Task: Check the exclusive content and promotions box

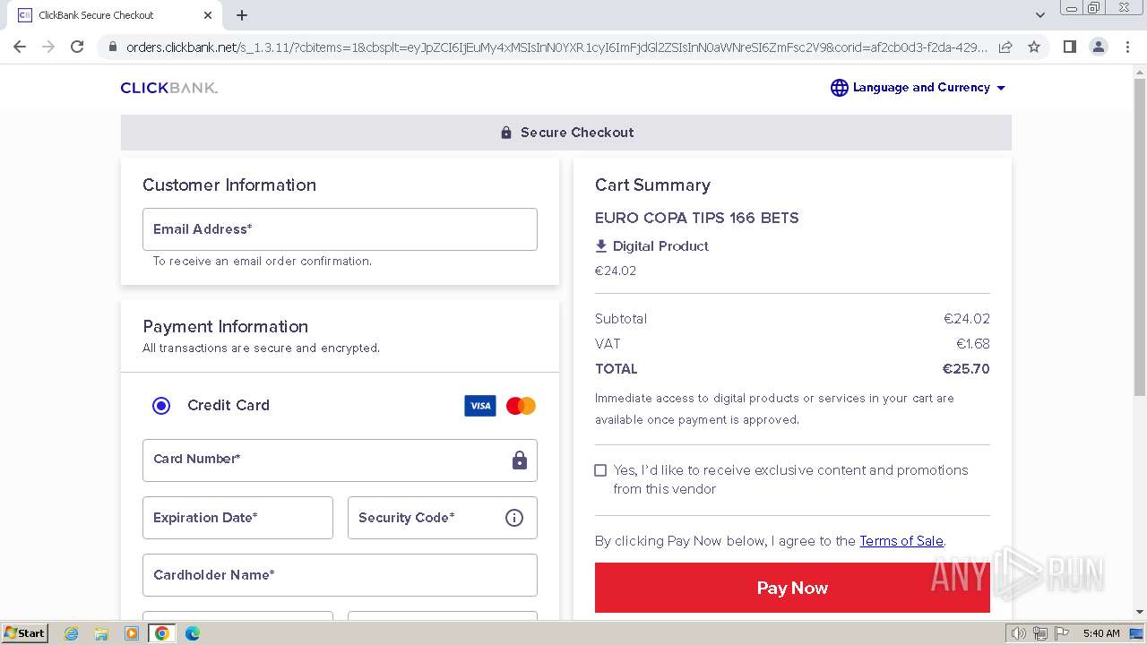Action: click(x=600, y=470)
